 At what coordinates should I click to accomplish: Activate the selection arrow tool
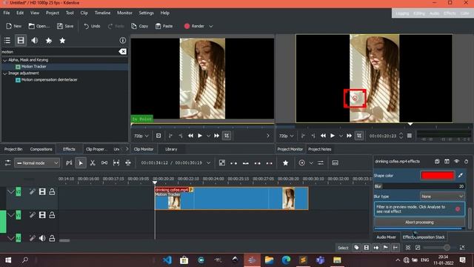click(81, 163)
